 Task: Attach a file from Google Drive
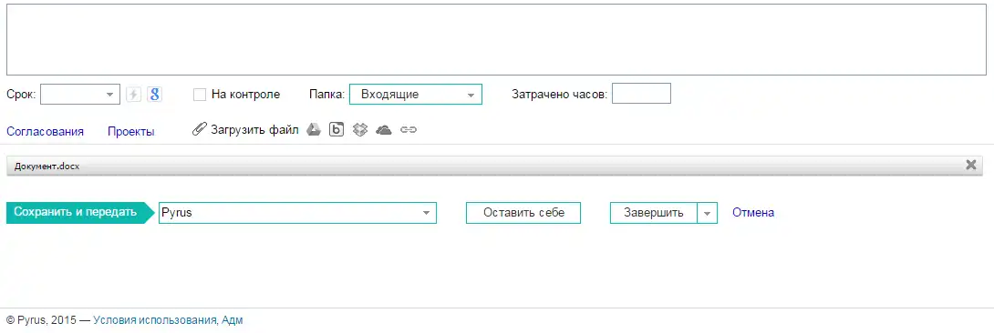coord(313,130)
